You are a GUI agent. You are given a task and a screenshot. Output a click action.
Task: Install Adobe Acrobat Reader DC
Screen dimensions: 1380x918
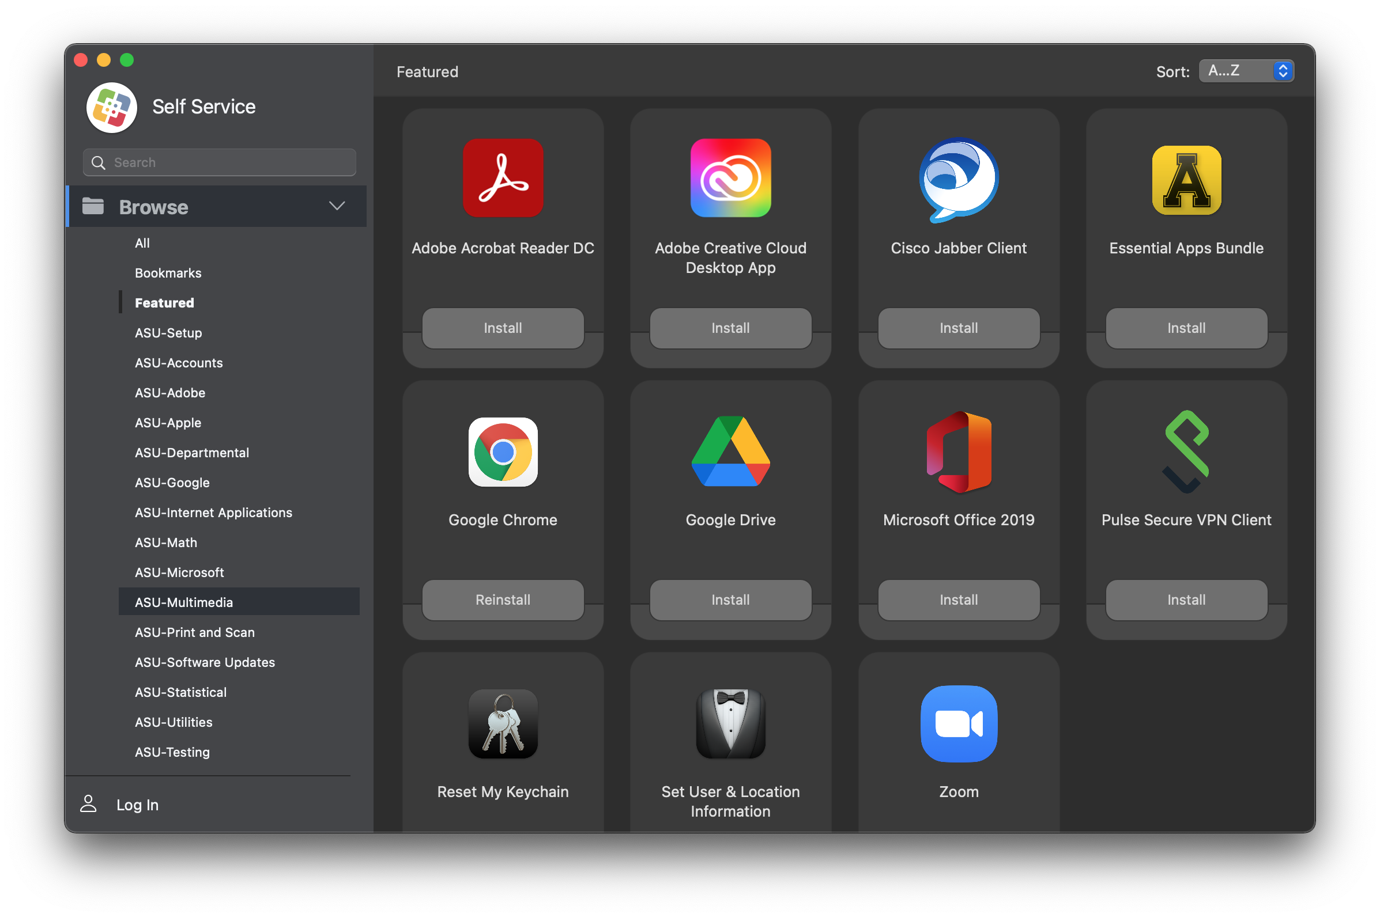(503, 328)
